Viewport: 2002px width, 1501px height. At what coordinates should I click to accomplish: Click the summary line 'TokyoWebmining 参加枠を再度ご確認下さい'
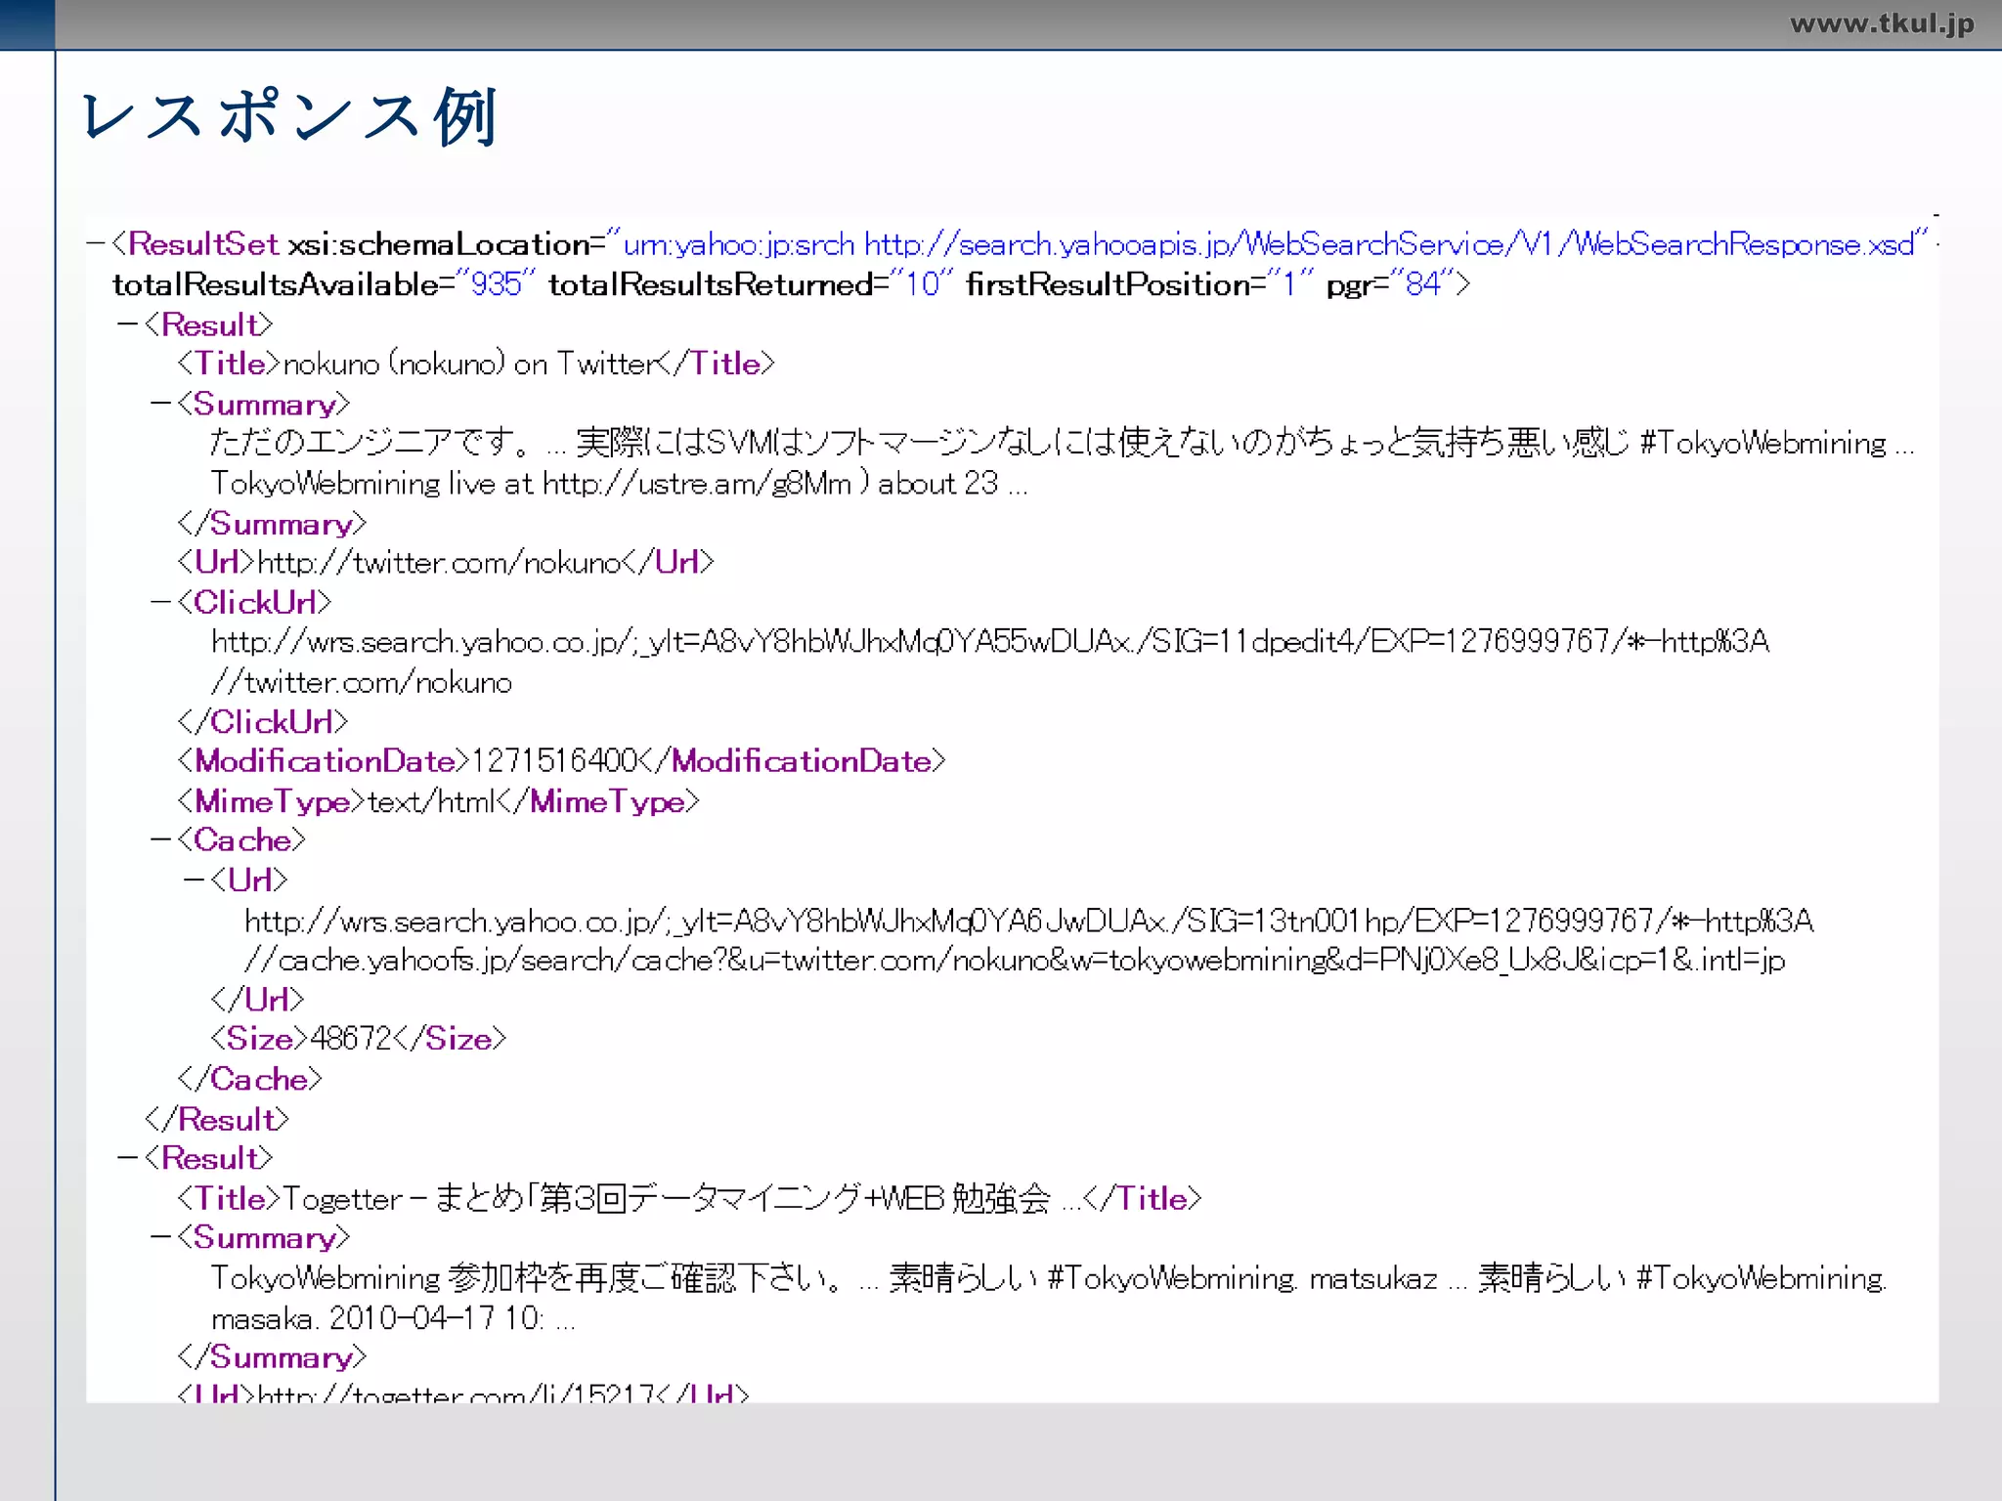[1050, 1278]
